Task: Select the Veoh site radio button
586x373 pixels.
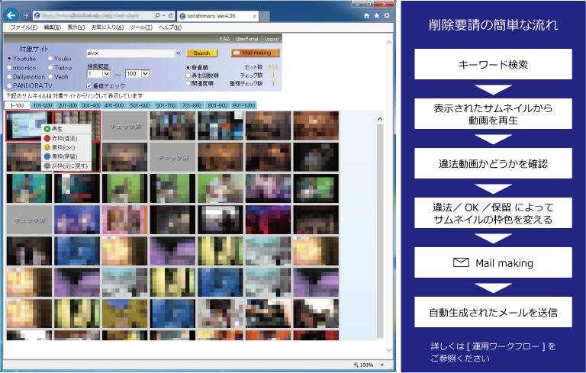Action: click(50, 76)
